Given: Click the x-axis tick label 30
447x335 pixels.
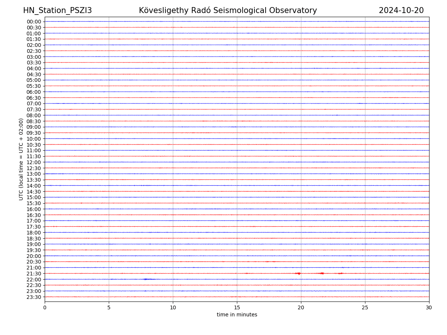Looking at the screenshot, I should (429, 308).
